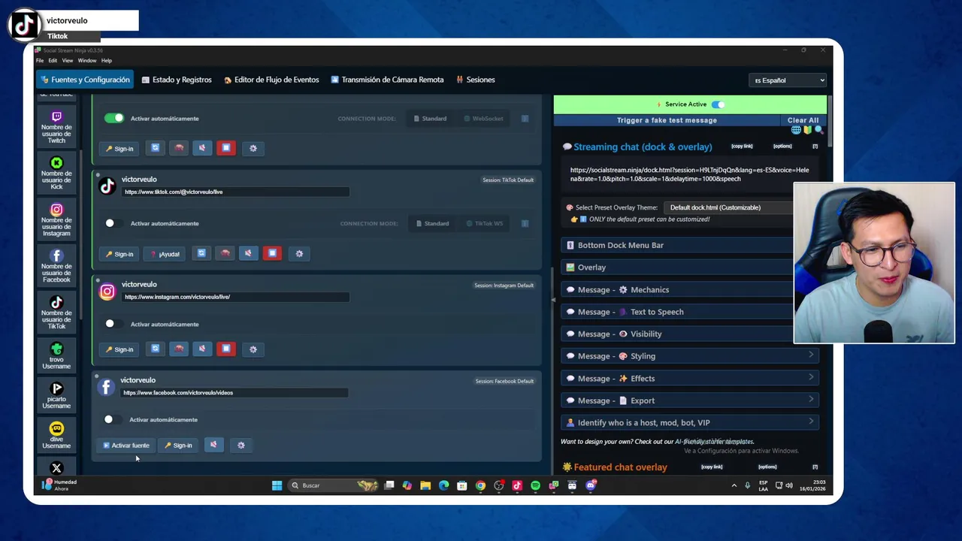
Task: Open settings gear for the Instagram source
Action: coord(253,349)
